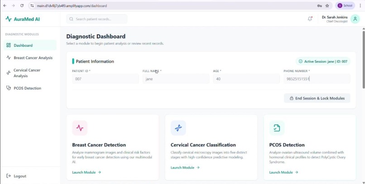365x184 pixels.
Task: Open Breast Cancer Analysis in sidebar
Action: [x=30, y=57]
